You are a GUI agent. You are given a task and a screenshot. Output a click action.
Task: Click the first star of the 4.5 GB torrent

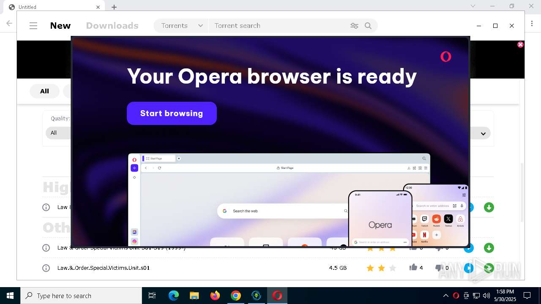pyautogui.click(x=370, y=268)
